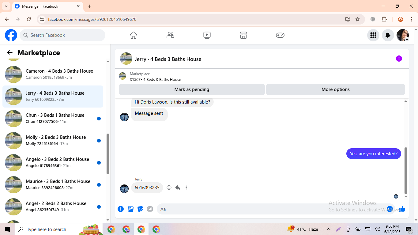
Task: Choose a GIF in the composer
Action: (150, 209)
